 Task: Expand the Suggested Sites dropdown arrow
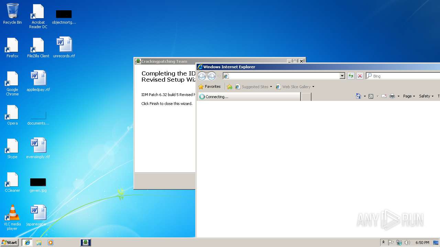point(271,87)
